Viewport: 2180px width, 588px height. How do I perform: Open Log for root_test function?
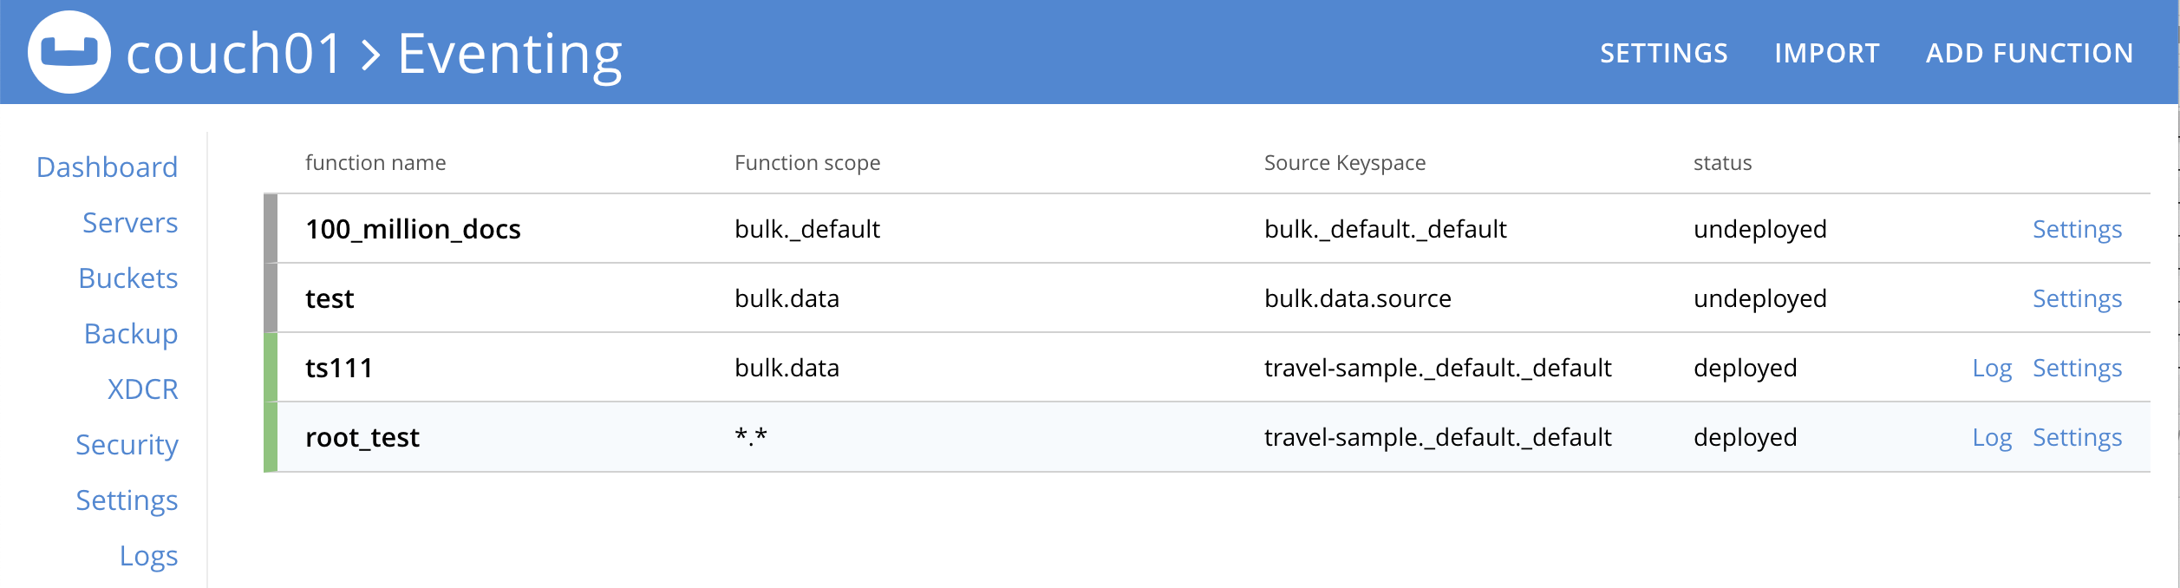pos(1991,437)
